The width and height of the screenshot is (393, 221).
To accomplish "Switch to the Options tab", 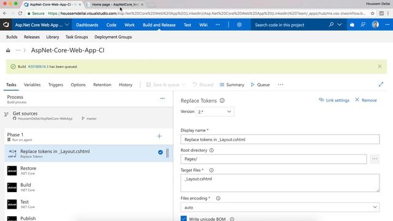I will point(78,85).
